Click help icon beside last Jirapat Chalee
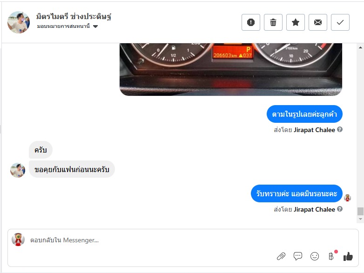 coord(340,209)
